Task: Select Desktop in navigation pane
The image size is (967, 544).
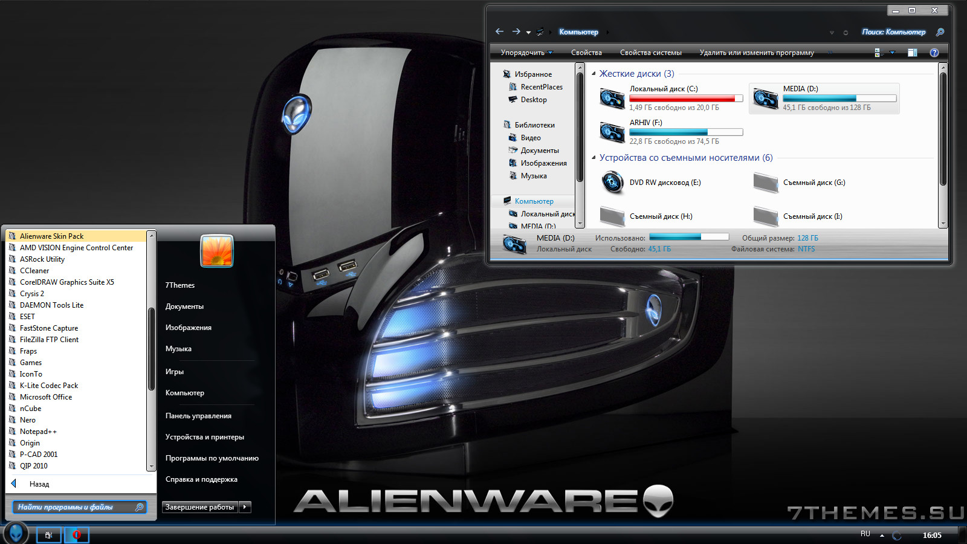Action: pyautogui.click(x=534, y=100)
